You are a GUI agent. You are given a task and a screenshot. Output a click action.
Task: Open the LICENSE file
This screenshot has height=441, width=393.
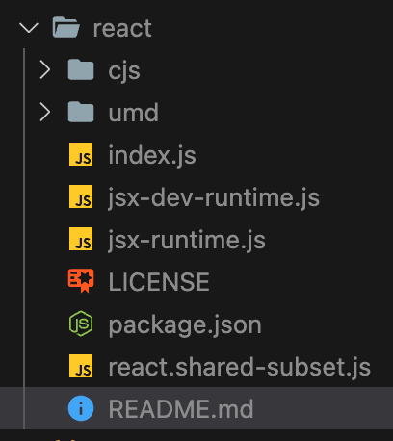(x=159, y=282)
